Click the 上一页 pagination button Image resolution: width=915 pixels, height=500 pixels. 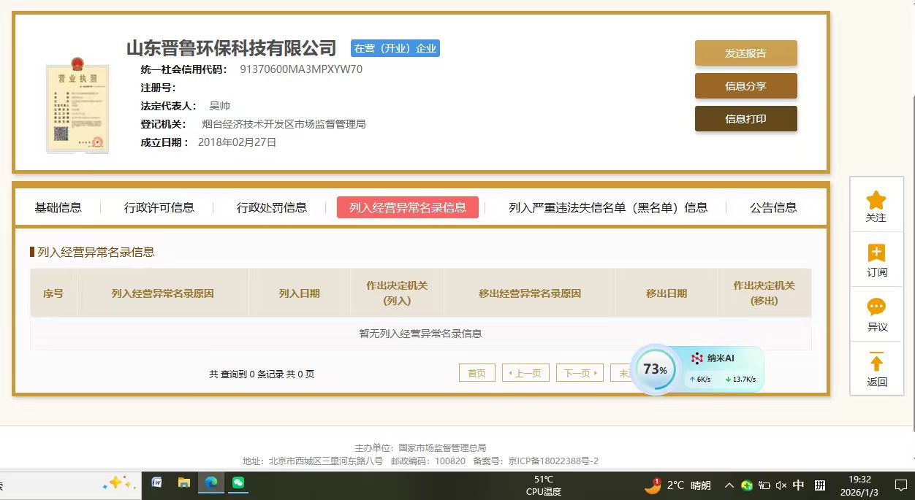(x=525, y=373)
